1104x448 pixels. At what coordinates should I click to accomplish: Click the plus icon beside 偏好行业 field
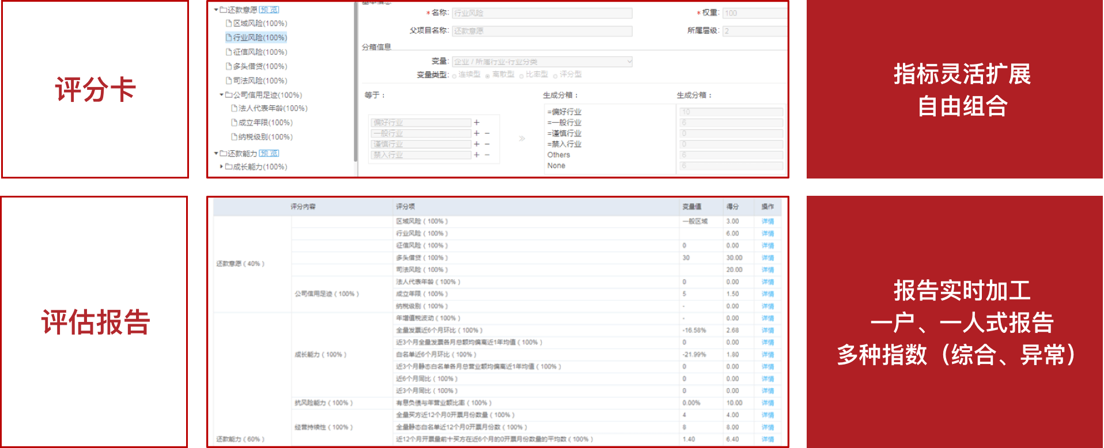tap(477, 123)
